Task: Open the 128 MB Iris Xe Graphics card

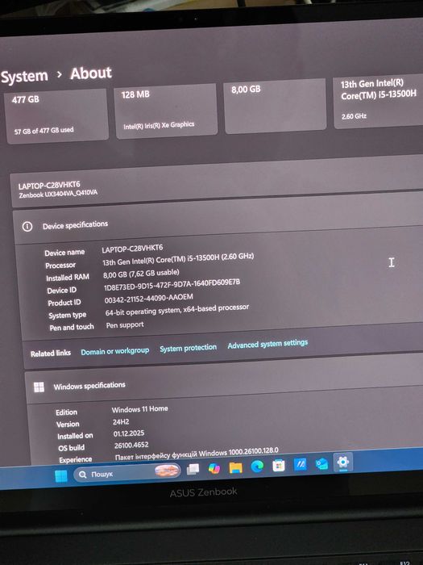Action: coord(166,111)
